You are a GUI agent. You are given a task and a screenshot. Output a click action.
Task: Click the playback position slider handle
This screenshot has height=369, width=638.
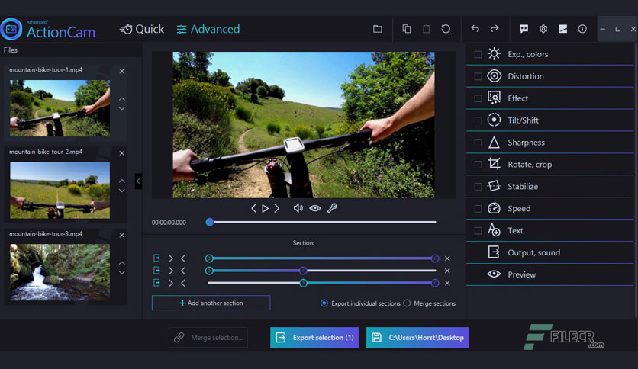(x=210, y=222)
